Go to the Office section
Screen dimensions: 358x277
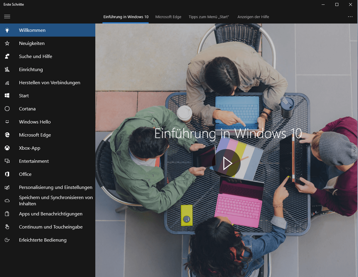click(48, 174)
